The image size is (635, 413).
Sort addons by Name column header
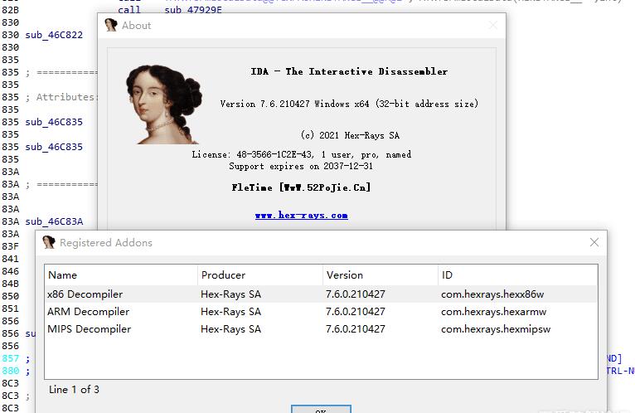[121, 275]
